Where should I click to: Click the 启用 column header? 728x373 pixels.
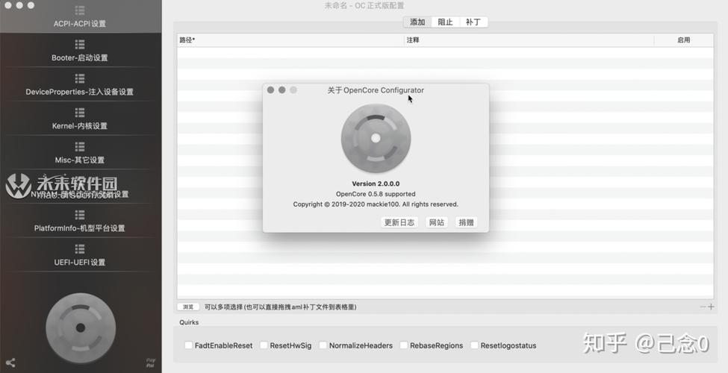point(683,40)
